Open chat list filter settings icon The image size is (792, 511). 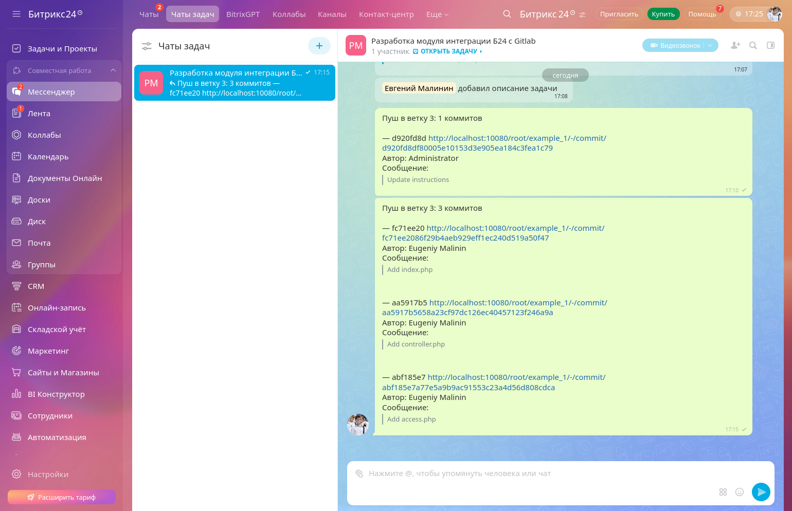(147, 46)
